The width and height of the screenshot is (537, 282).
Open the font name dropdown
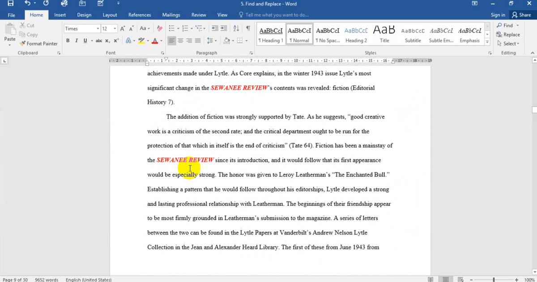pos(98,29)
